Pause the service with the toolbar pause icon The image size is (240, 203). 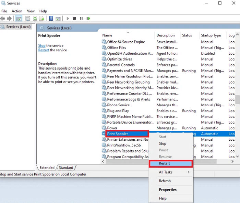[x=81, y=19]
